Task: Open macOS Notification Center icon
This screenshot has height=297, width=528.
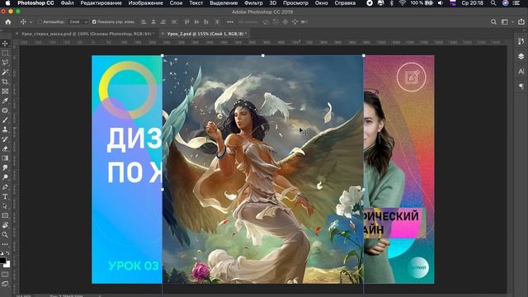Action: (516, 3)
